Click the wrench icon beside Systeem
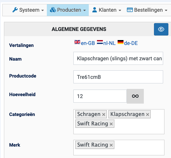This screenshot has height=158, width=171. 15,10
